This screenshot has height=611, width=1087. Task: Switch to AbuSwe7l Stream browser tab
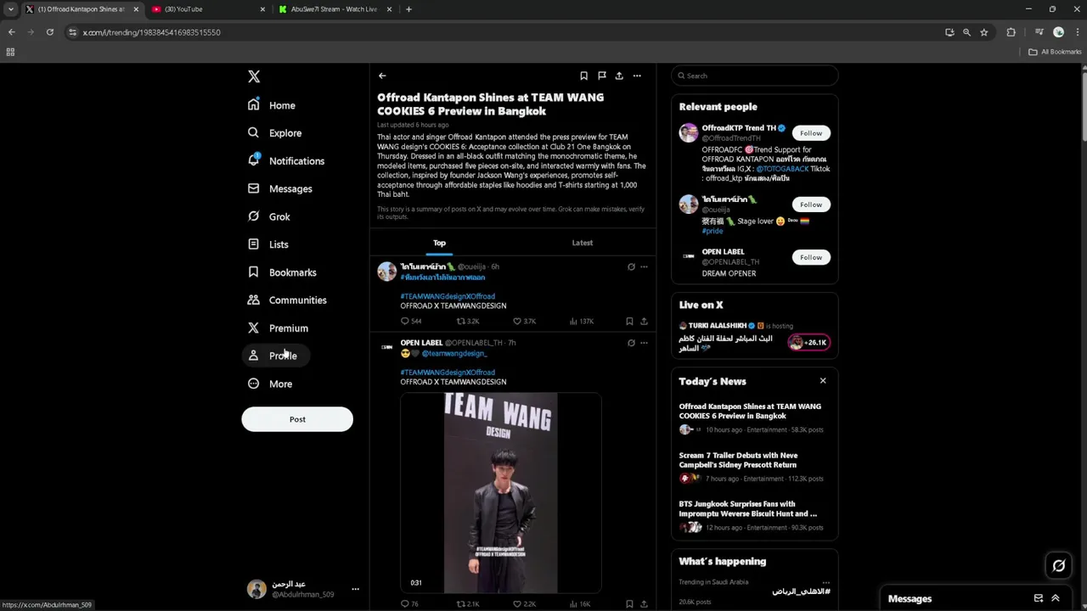(334, 9)
